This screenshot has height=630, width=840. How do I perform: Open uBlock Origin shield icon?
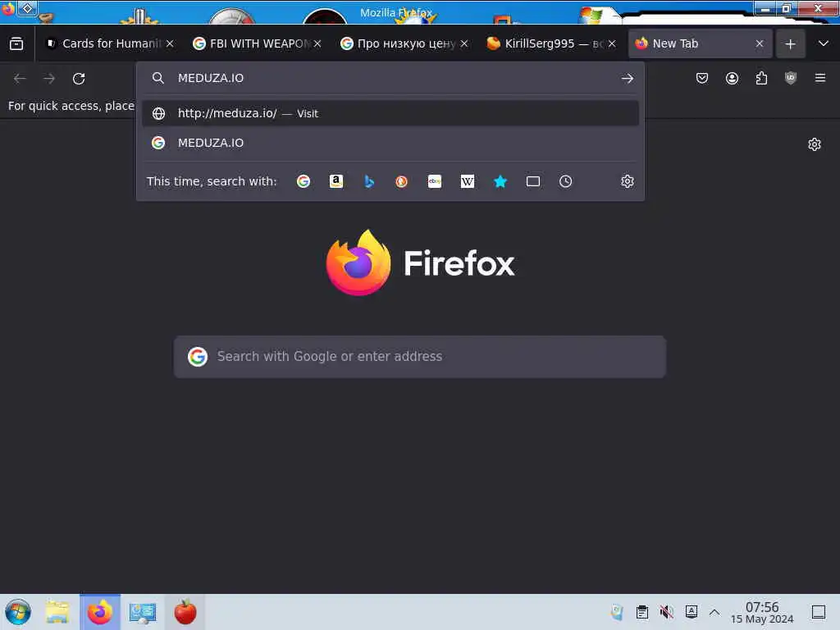(x=791, y=78)
